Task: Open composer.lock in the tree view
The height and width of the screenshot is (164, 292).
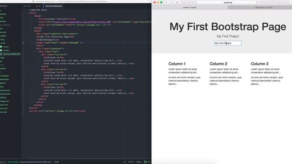Action: coord(5,94)
